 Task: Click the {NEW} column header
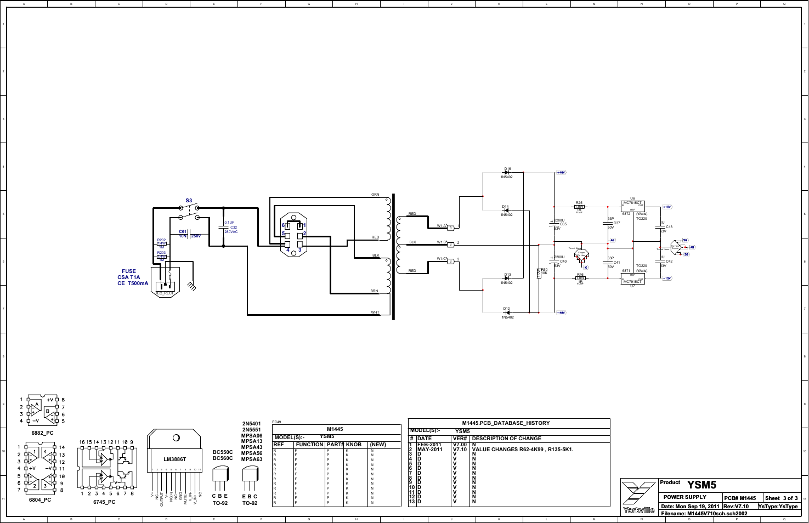(378, 445)
